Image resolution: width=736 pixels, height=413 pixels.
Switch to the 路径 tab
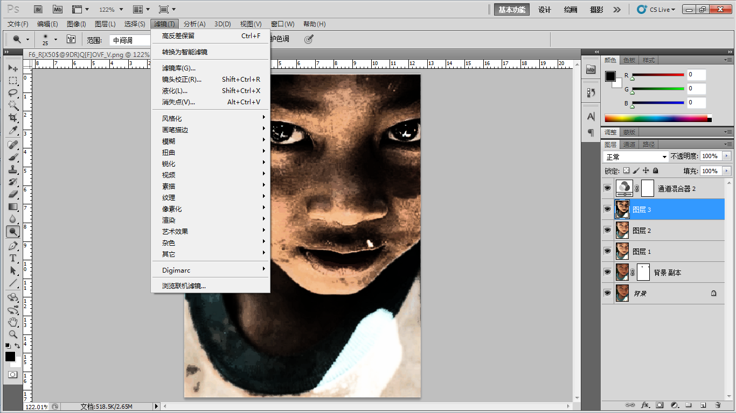(649, 145)
